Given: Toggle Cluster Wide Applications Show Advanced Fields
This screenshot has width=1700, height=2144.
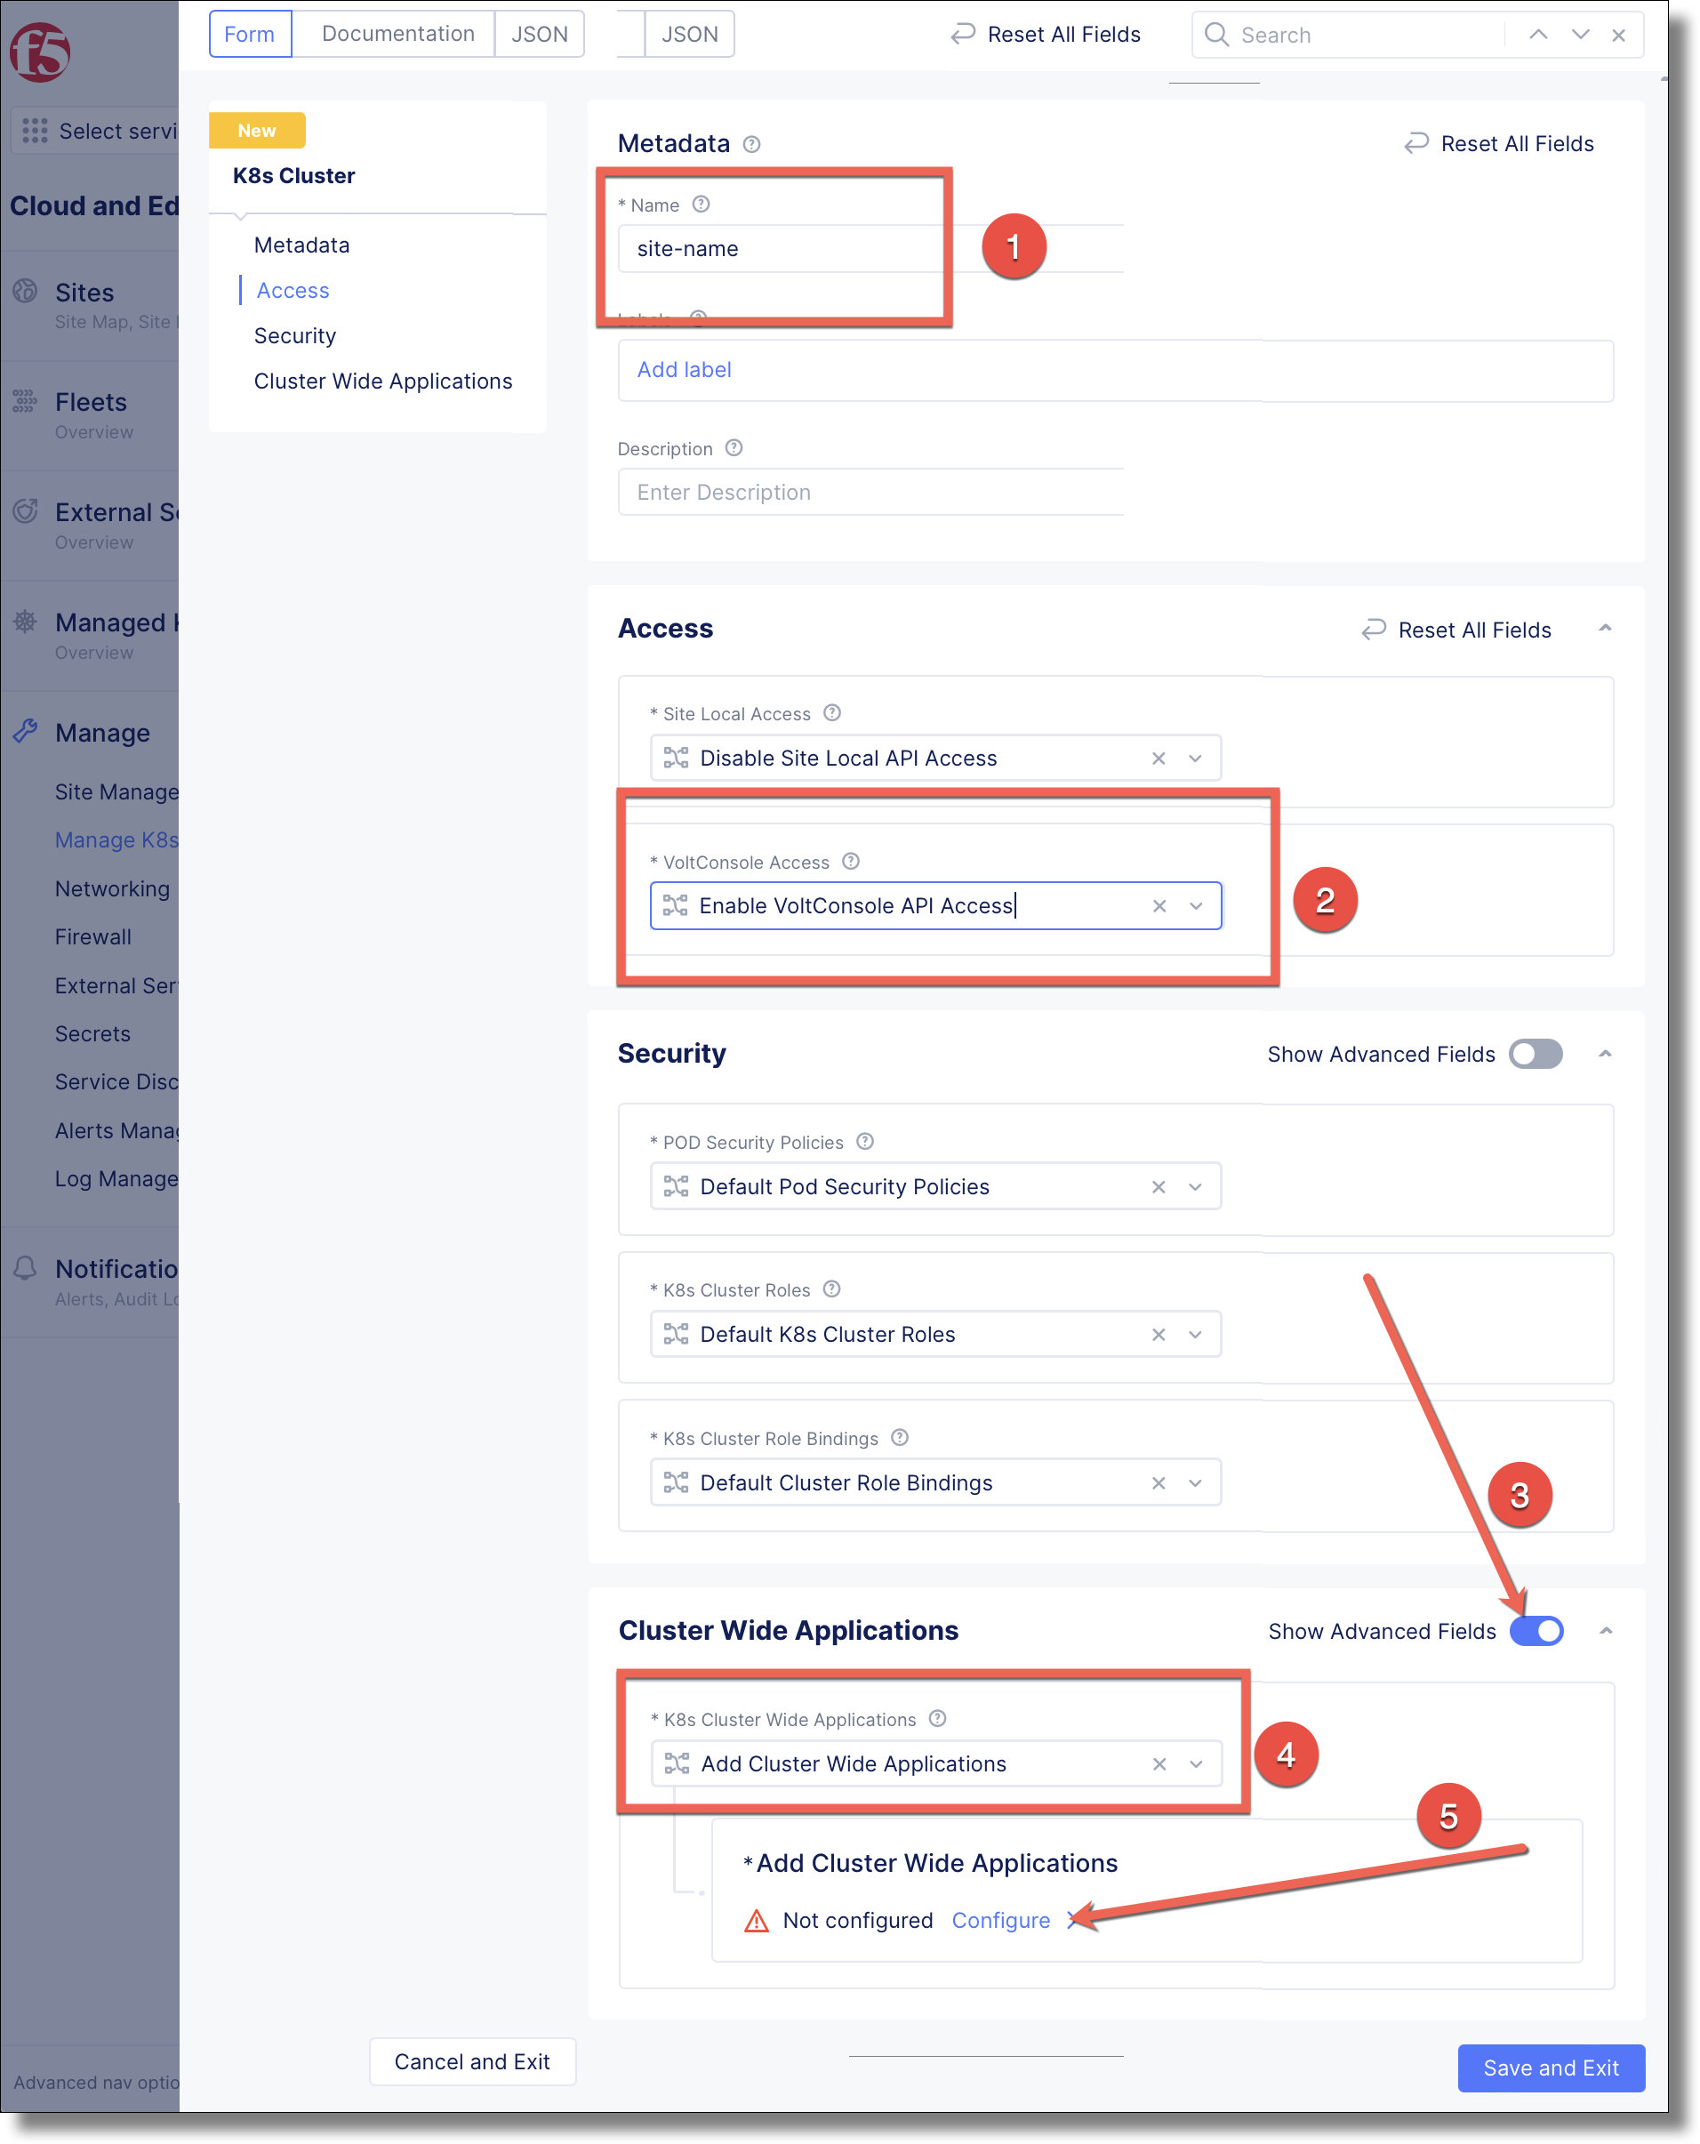Looking at the screenshot, I should pyautogui.click(x=1537, y=1631).
